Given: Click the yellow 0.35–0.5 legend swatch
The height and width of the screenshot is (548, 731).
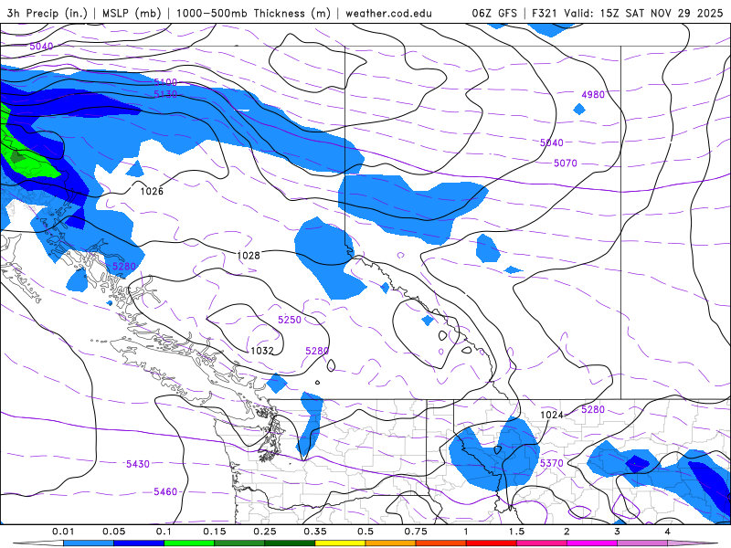Looking at the screenshot, I should point(340,543).
